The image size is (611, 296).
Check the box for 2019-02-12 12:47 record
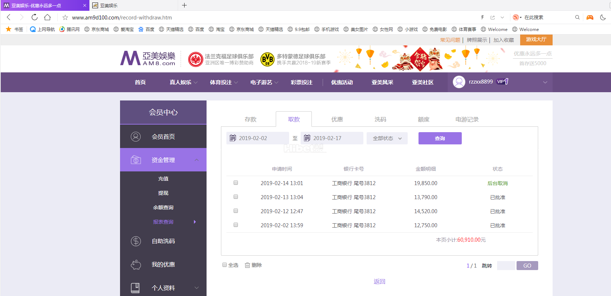[x=236, y=211]
